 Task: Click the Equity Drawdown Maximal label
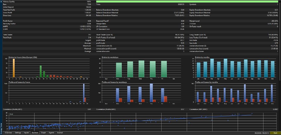pyautogui.click(x=200, y=13)
